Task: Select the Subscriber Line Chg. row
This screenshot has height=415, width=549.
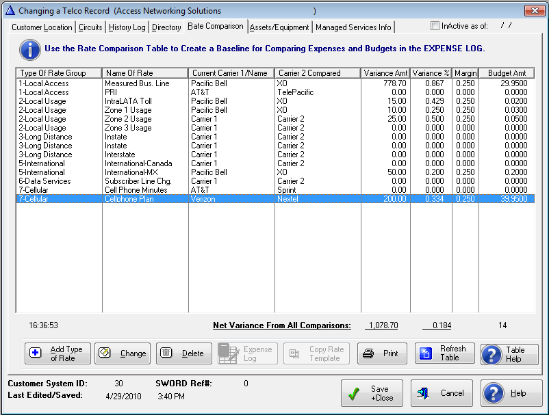Action: [275, 181]
